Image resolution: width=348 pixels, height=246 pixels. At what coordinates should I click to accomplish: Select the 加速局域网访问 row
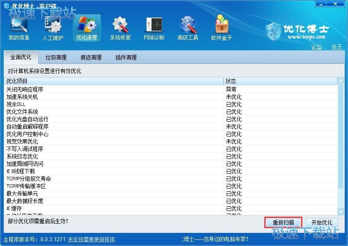point(170,164)
